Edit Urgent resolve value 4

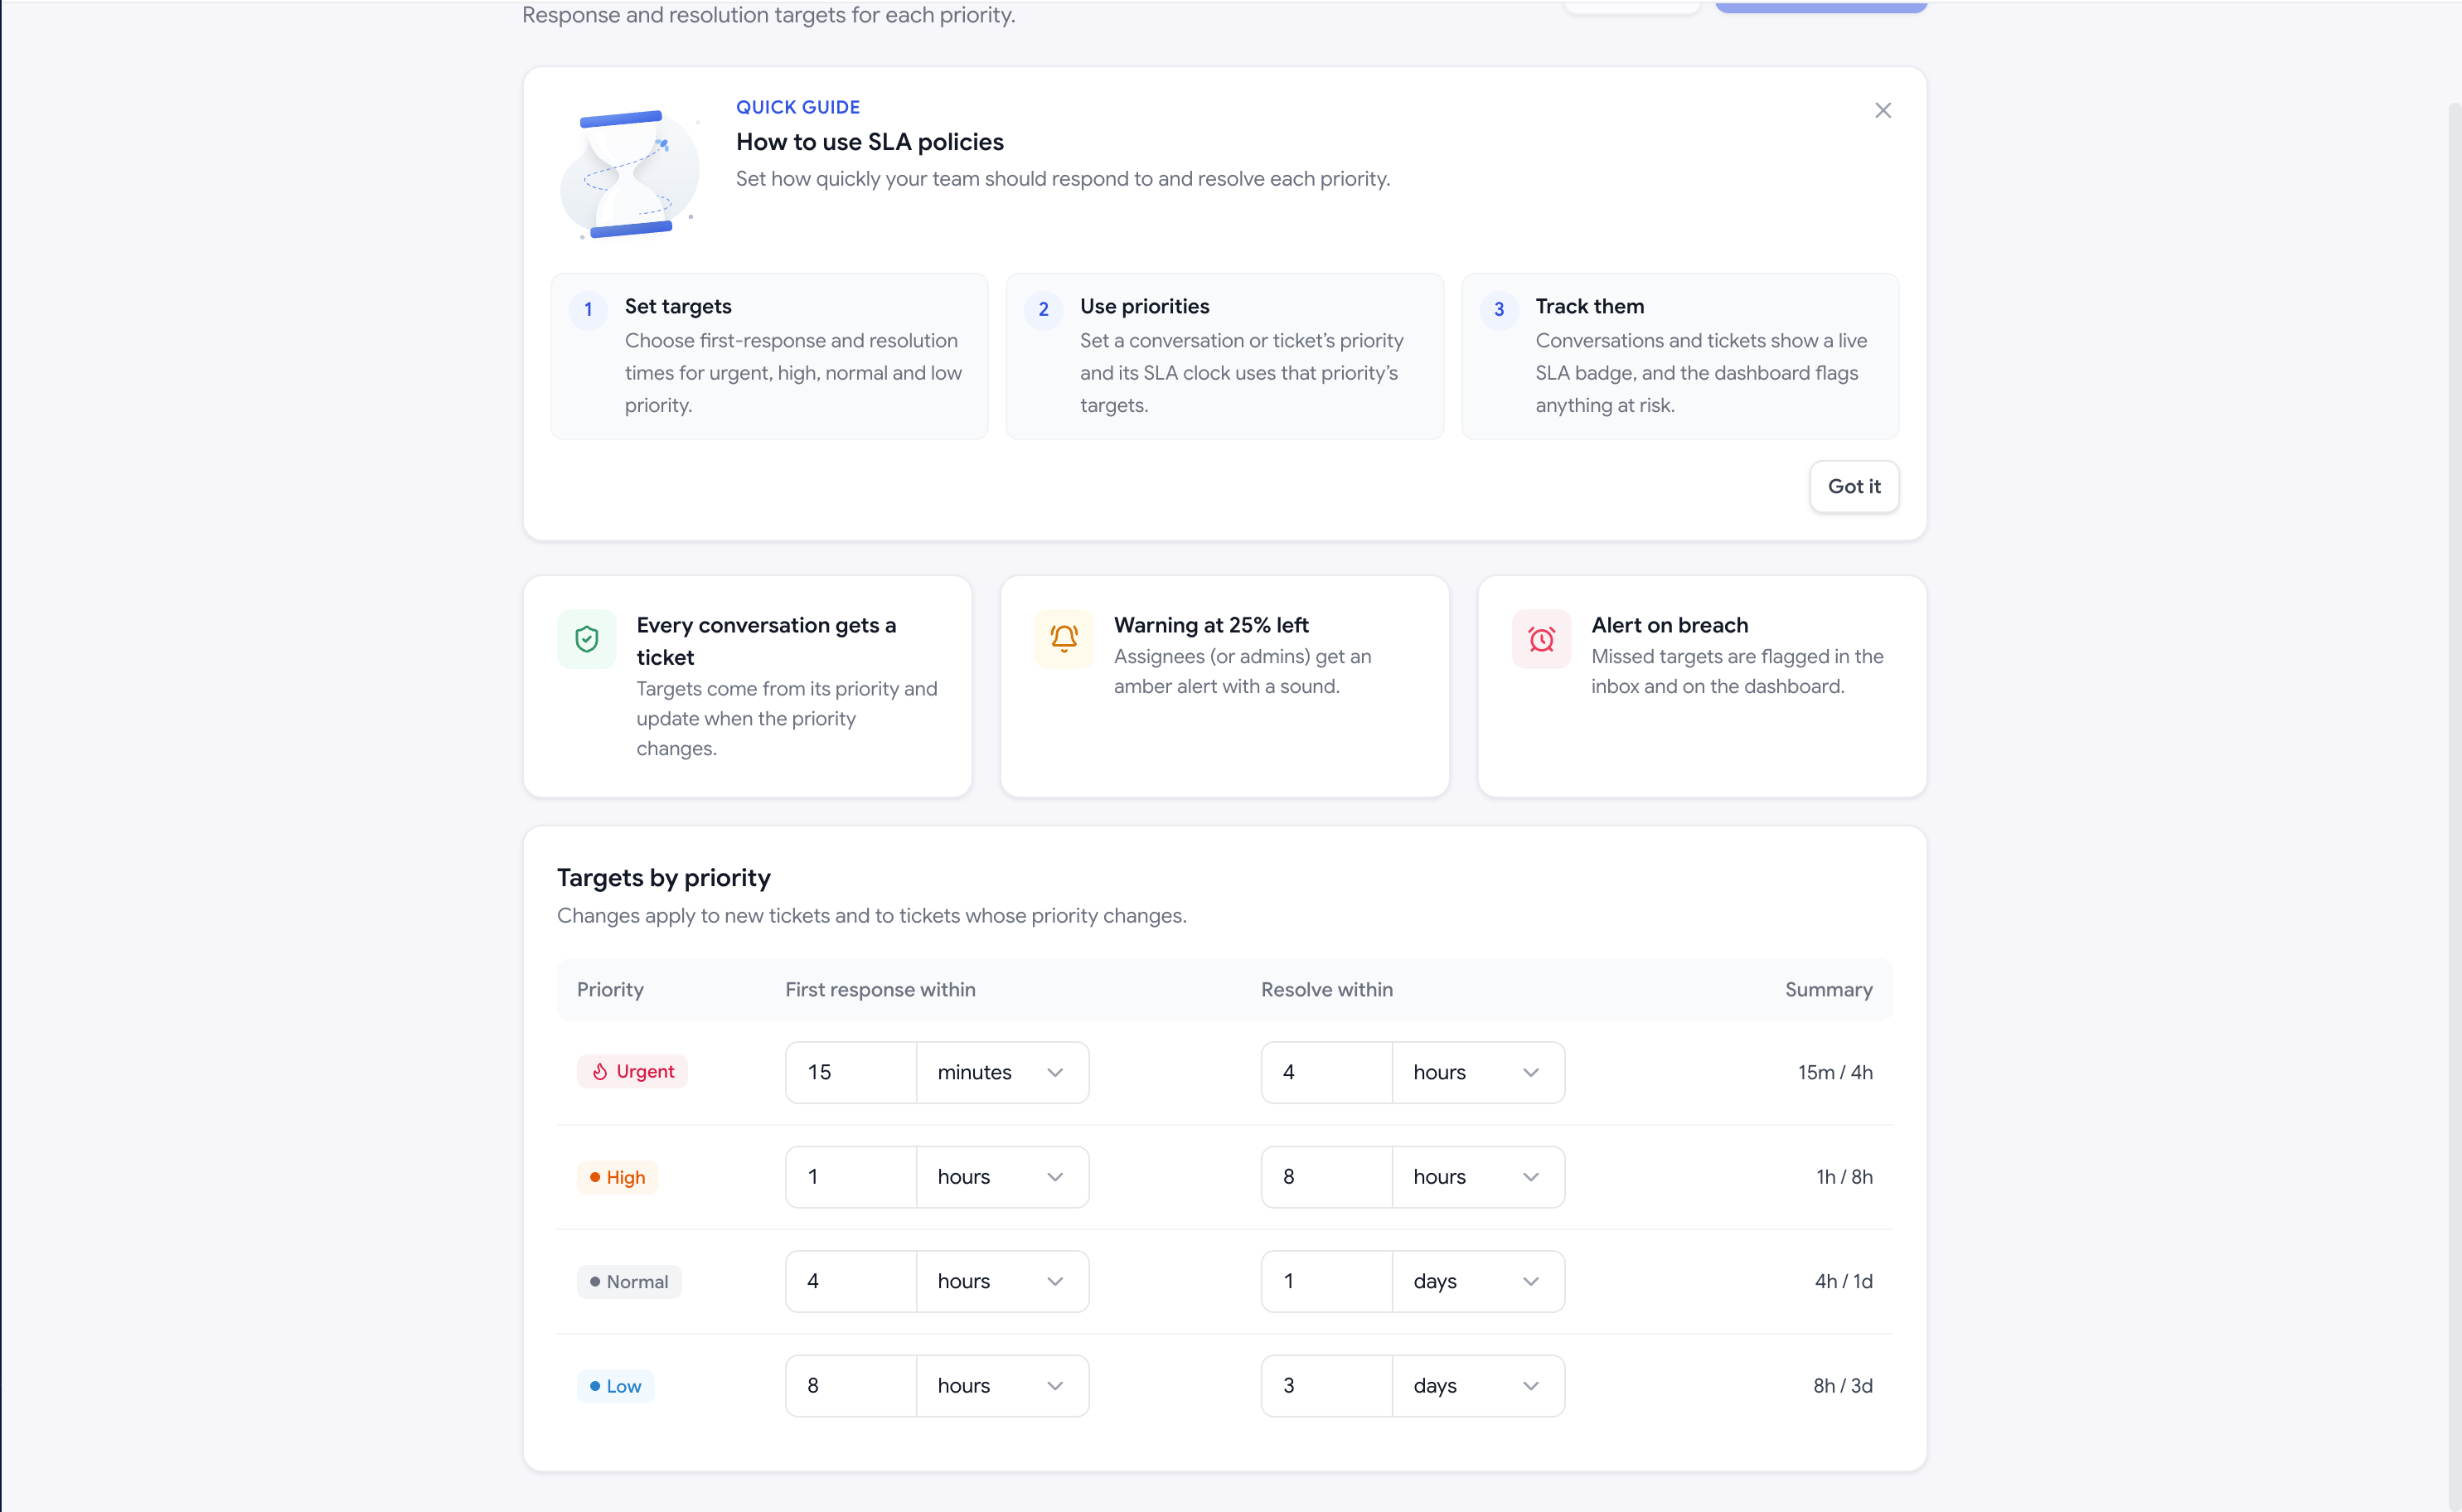(1327, 1072)
